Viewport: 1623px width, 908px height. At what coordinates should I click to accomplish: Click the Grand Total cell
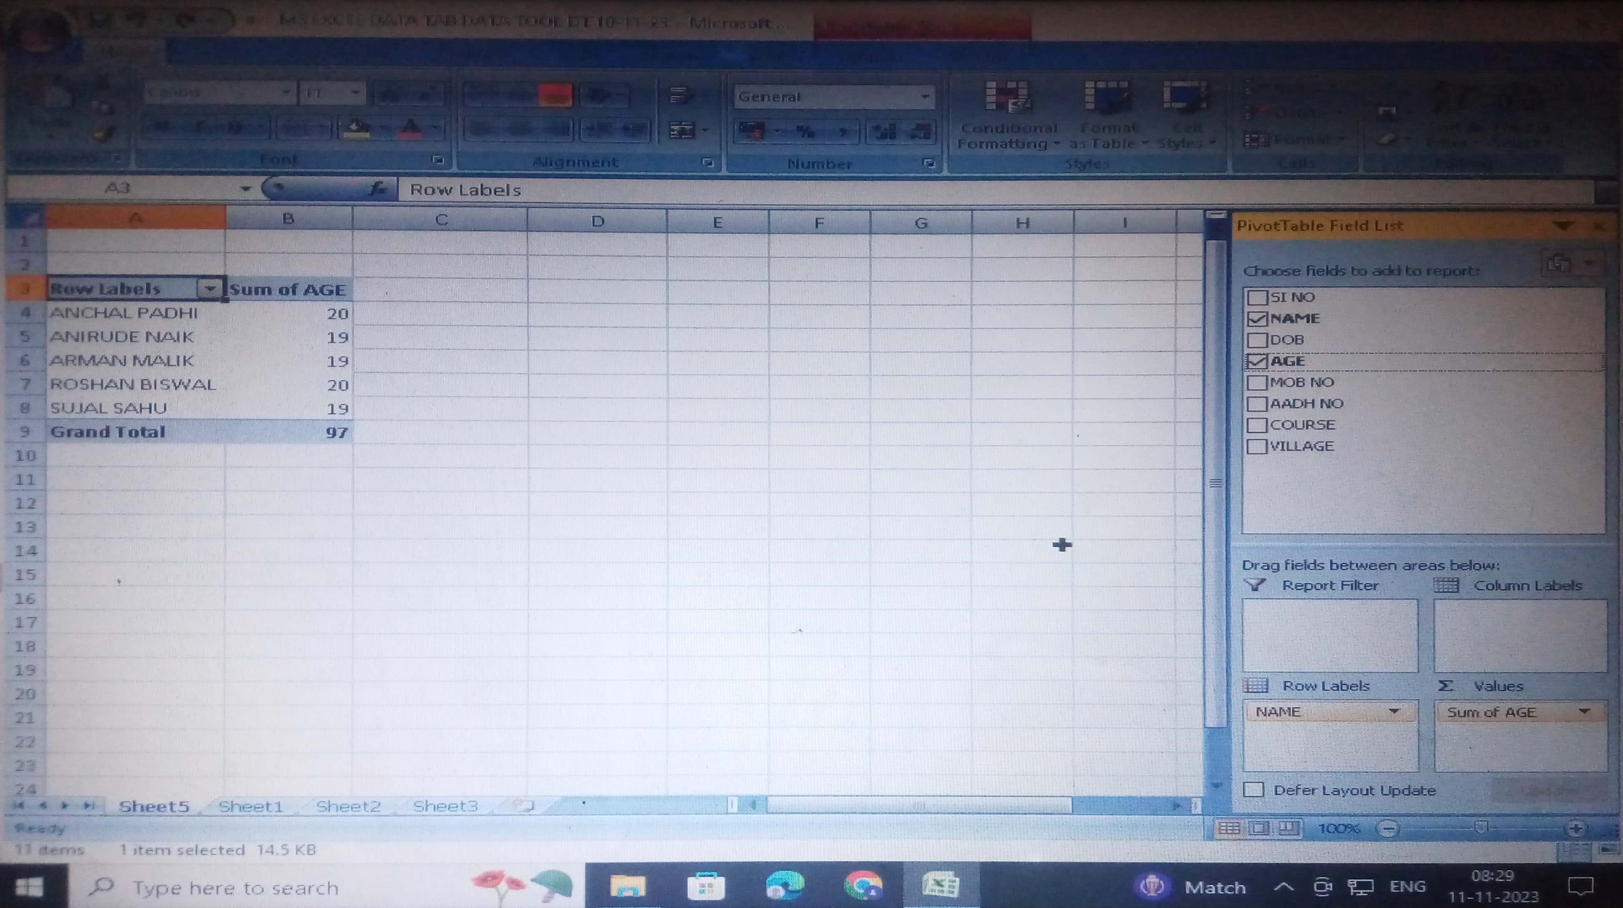(107, 432)
